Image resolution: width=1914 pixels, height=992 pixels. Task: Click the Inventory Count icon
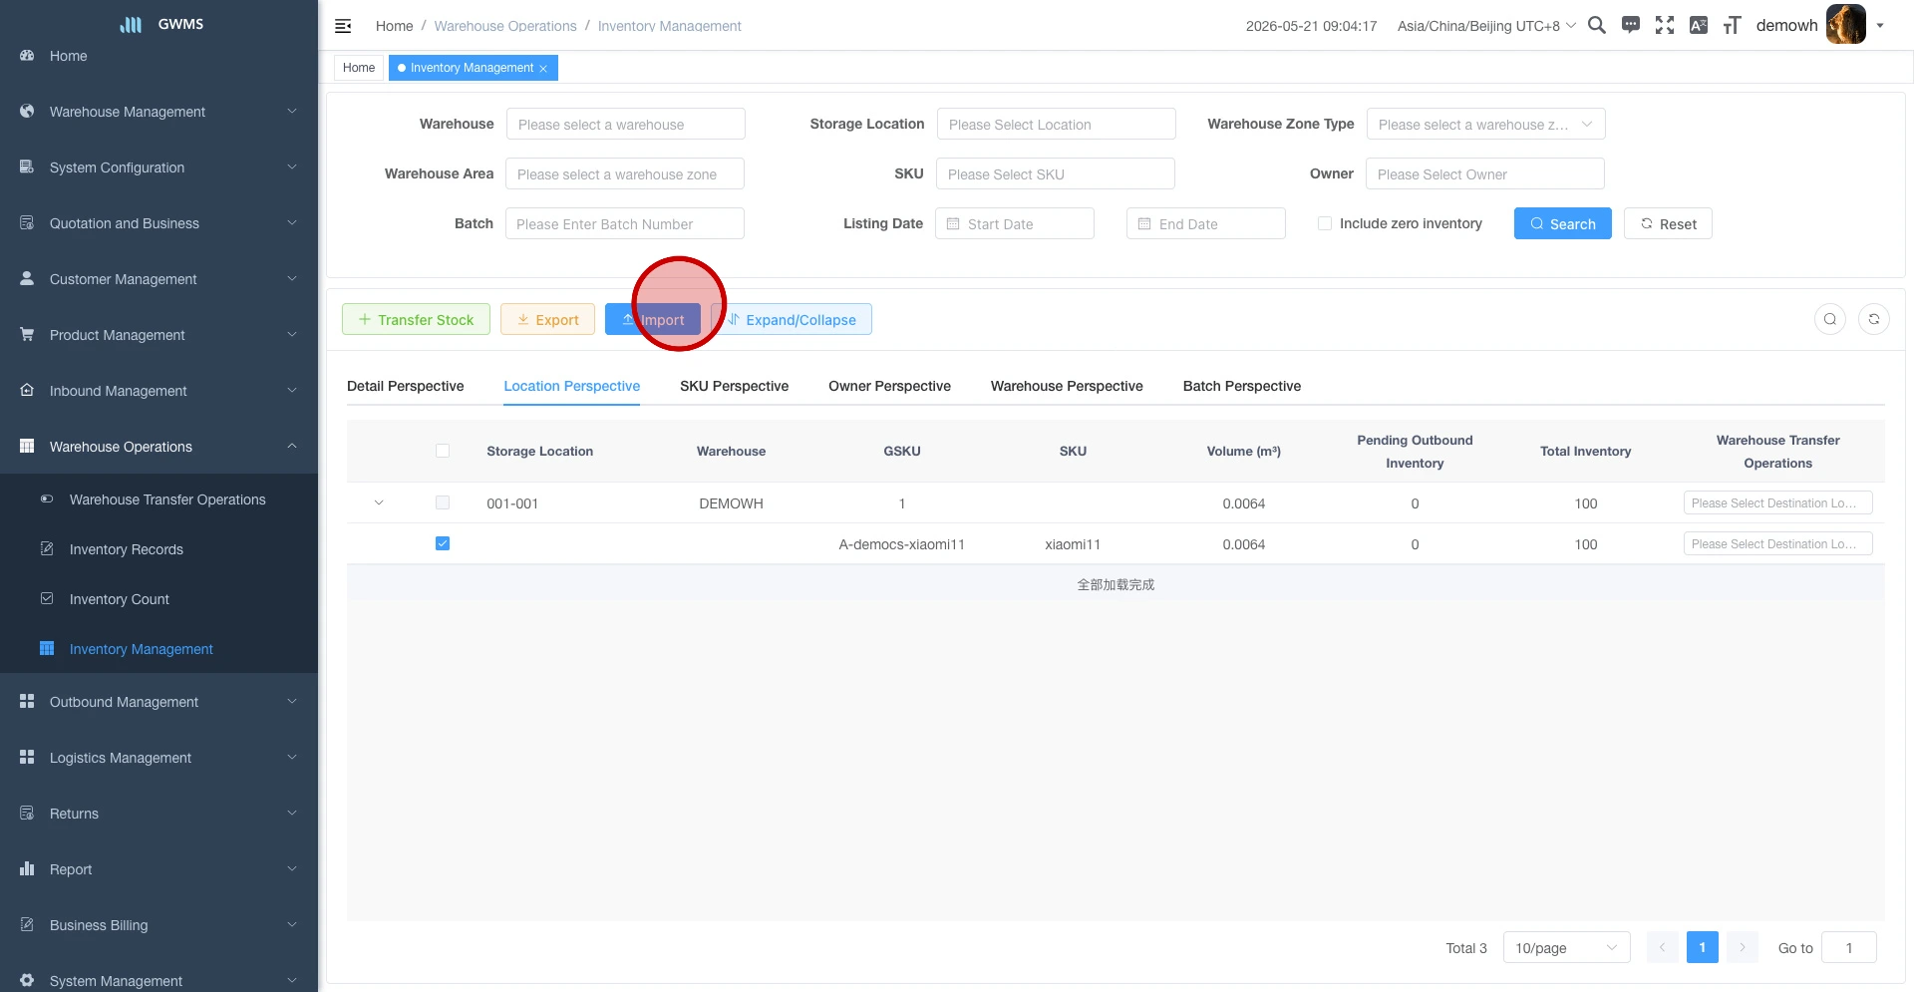(x=47, y=598)
